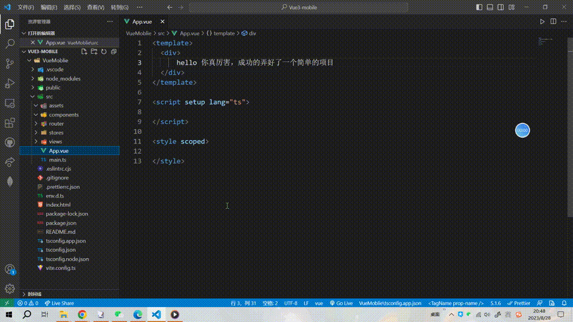
Task: Refresh the Explorer file tree
Action: coord(104,51)
